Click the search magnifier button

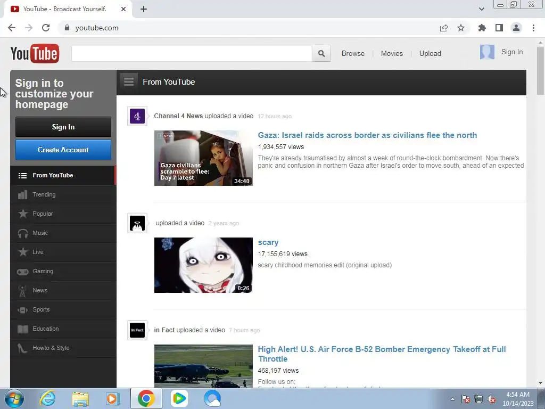[321, 54]
